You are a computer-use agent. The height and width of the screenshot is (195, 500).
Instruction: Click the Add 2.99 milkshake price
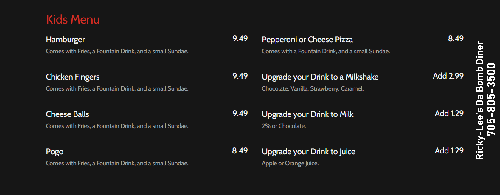click(x=448, y=76)
